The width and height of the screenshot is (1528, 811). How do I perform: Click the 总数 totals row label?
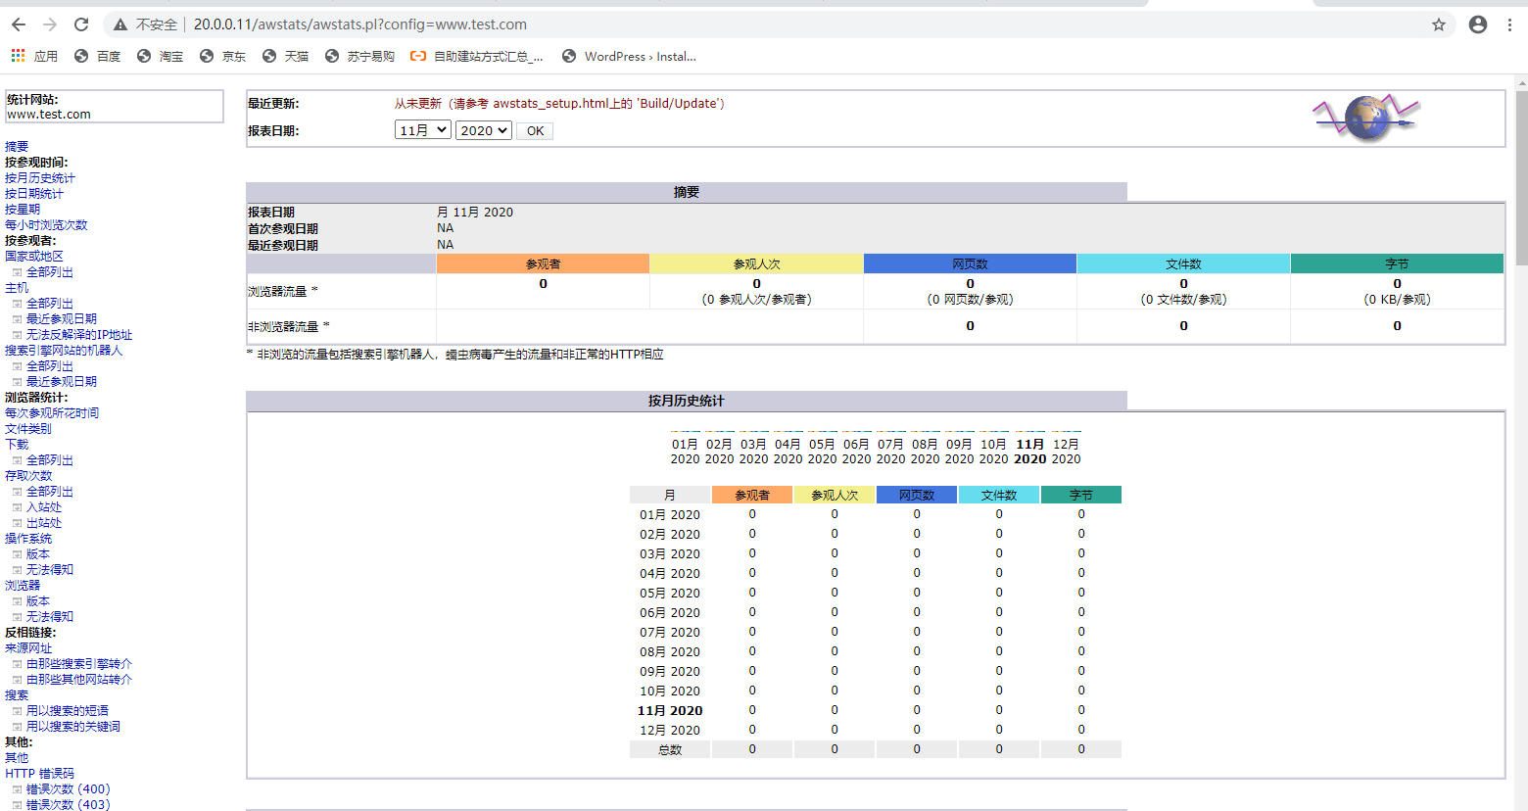(670, 749)
